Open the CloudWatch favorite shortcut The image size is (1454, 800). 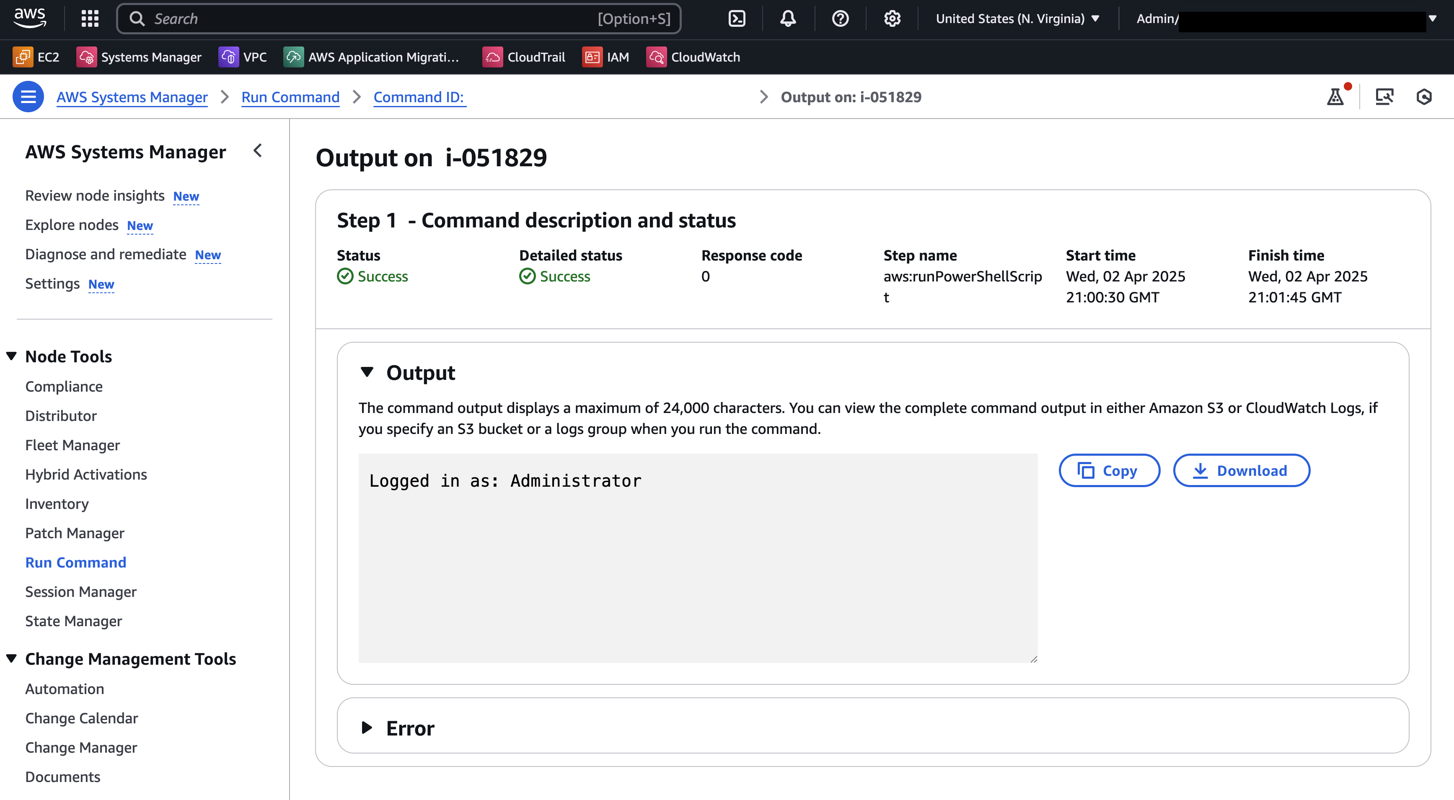[693, 57]
